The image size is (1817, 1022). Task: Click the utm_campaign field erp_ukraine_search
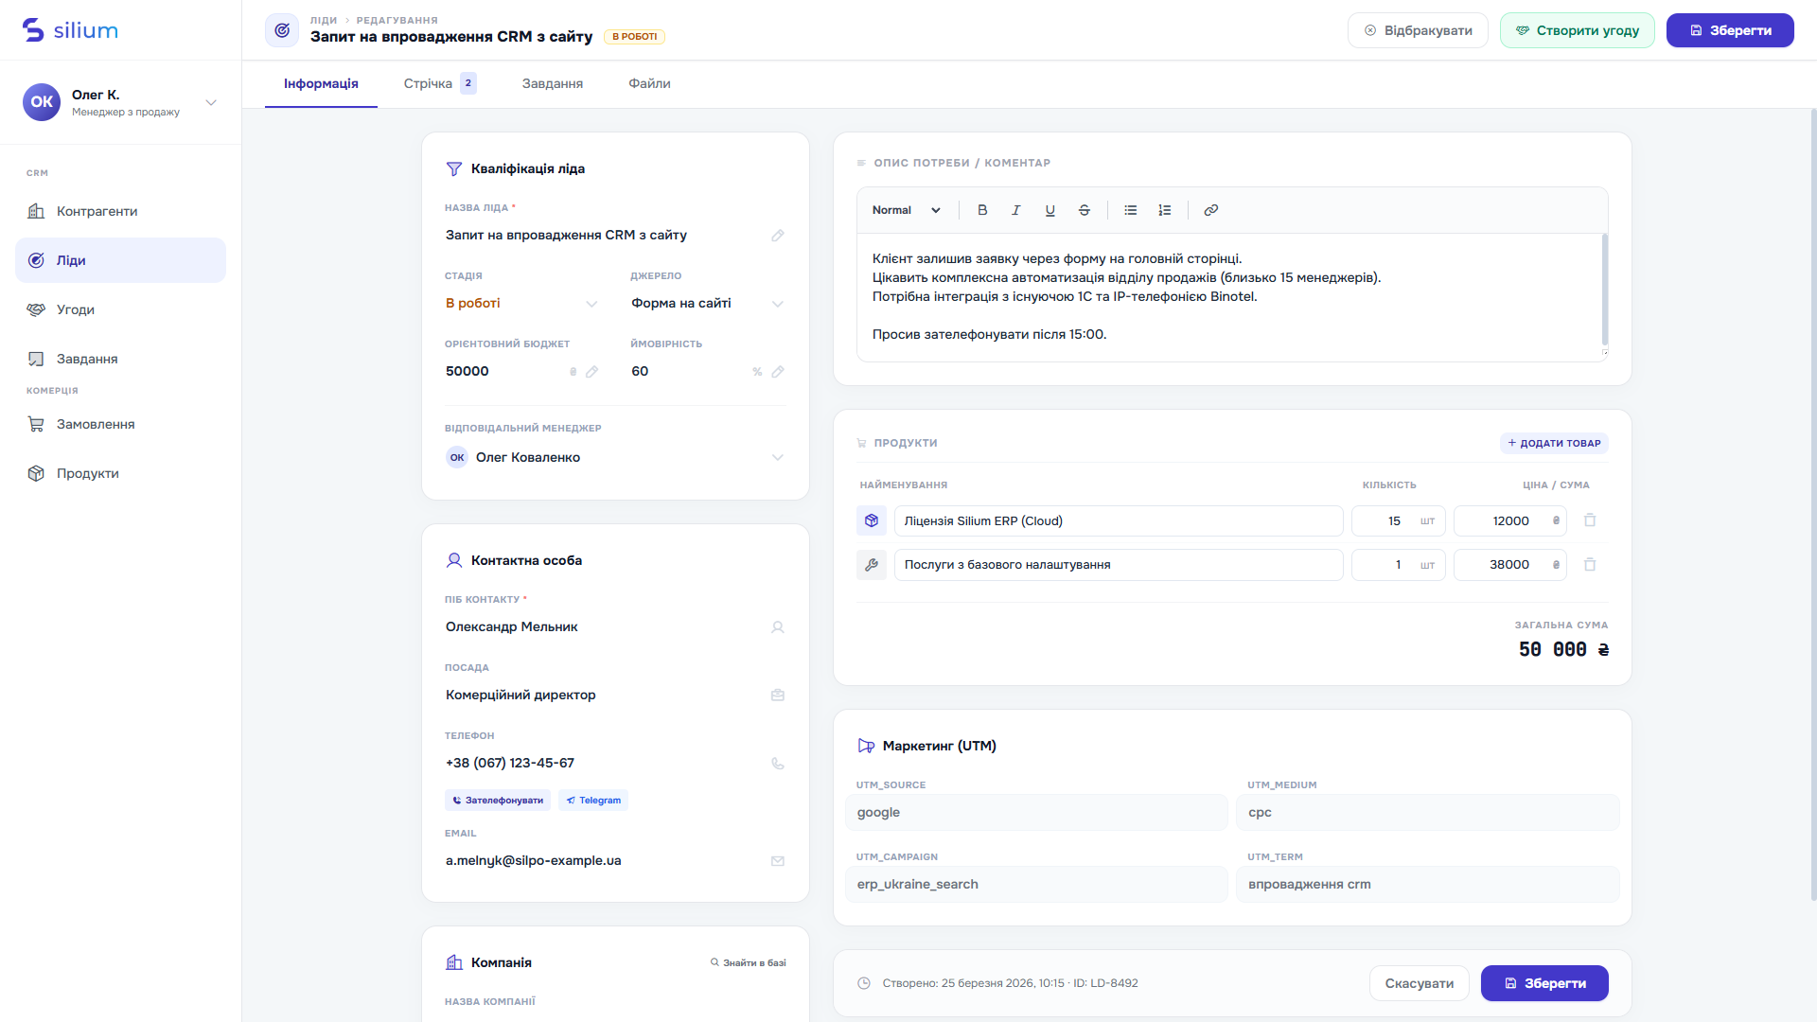(1036, 885)
